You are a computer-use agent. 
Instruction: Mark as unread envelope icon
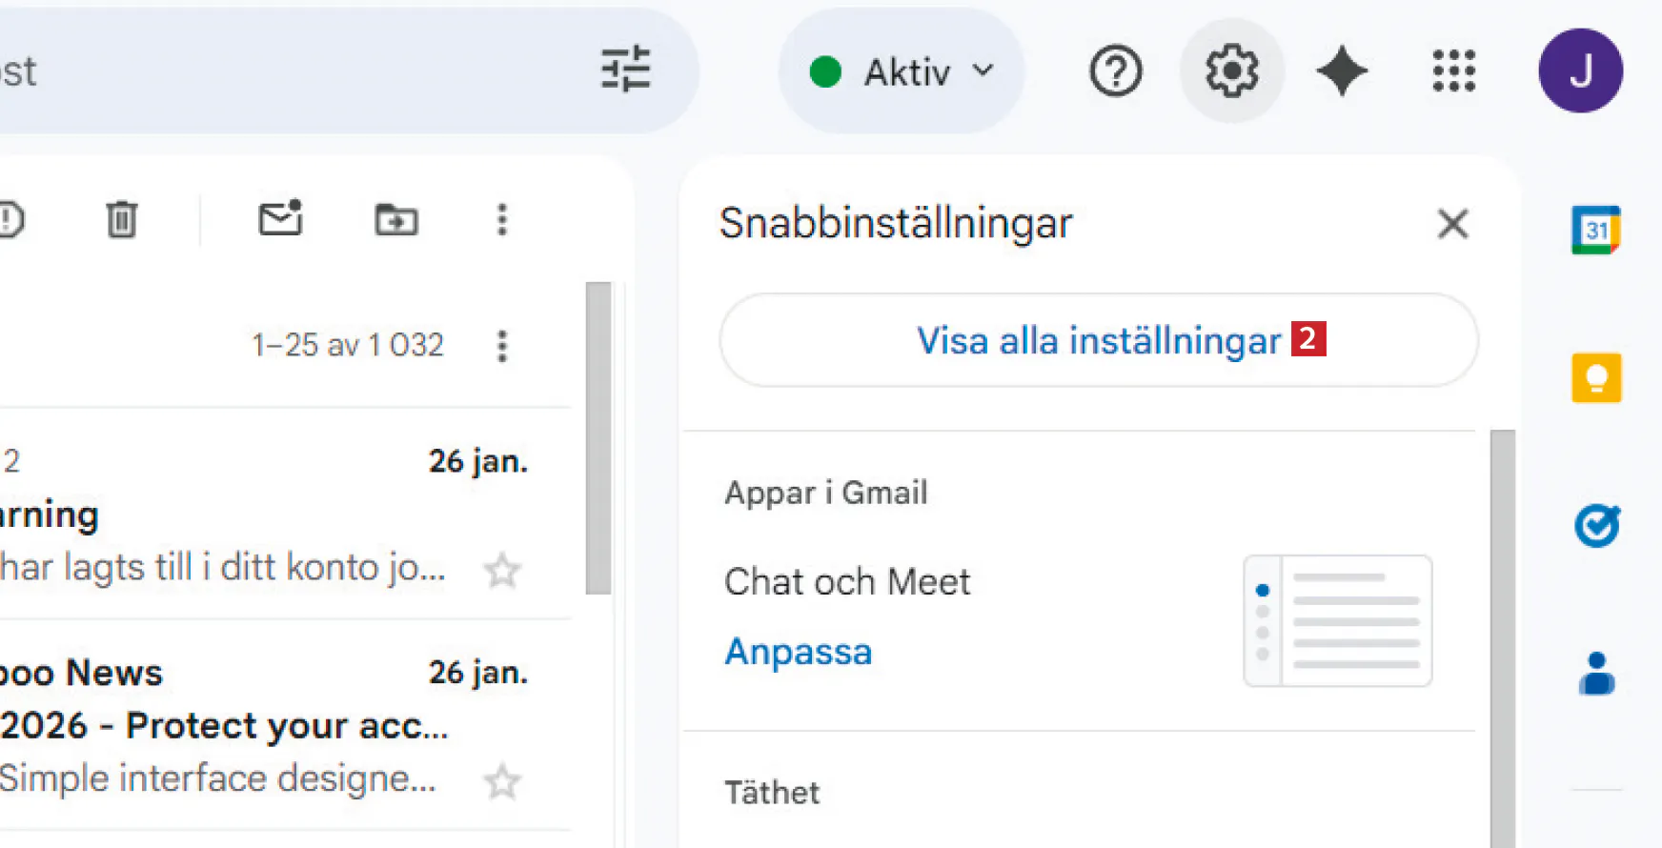280,219
